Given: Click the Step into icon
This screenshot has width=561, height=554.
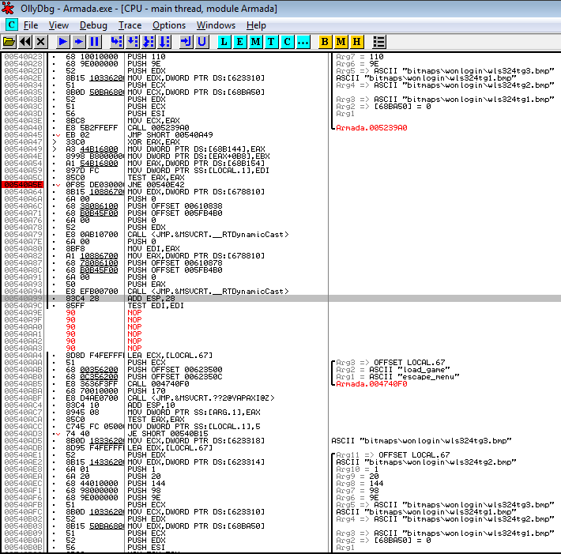Looking at the screenshot, I should point(117,42).
